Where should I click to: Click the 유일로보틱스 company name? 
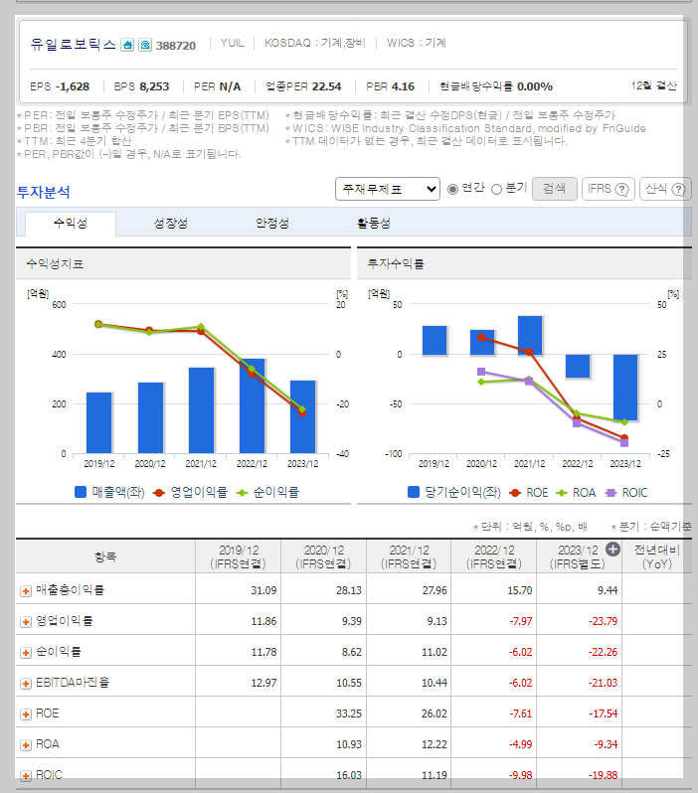pyautogui.click(x=74, y=45)
